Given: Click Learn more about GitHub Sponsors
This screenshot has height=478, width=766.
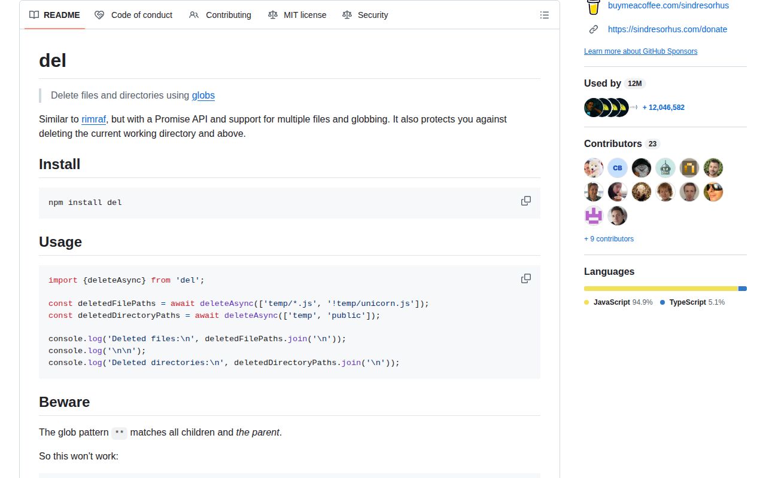Looking at the screenshot, I should pos(640,51).
